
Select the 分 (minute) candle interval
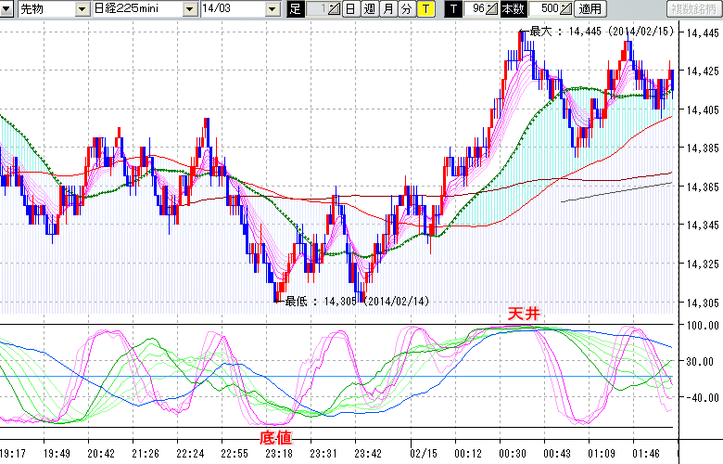click(x=406, y=9)
